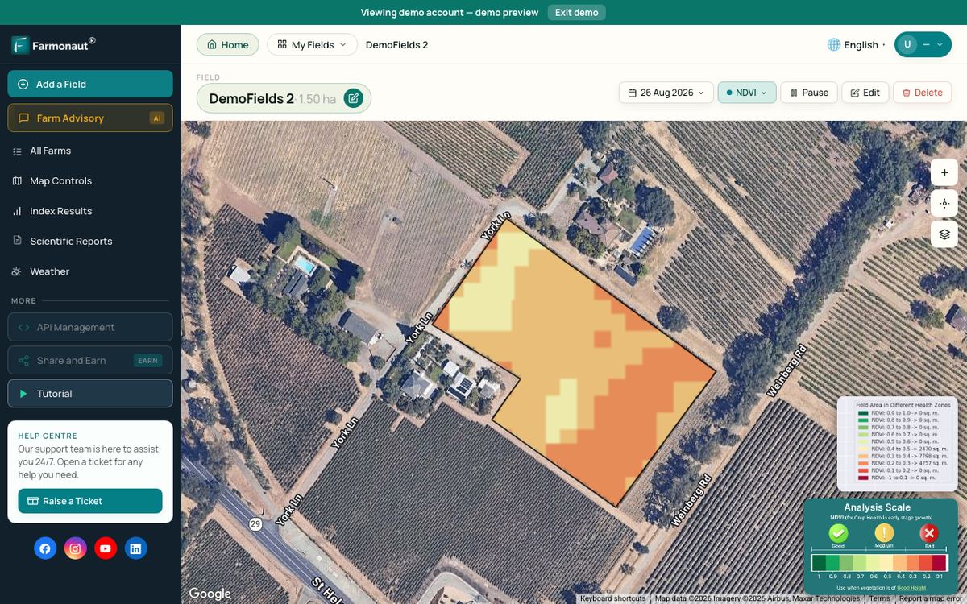Open the 26 Aug 2026 date picker
This screenshot has width=967, height=604.
[666, 93]
